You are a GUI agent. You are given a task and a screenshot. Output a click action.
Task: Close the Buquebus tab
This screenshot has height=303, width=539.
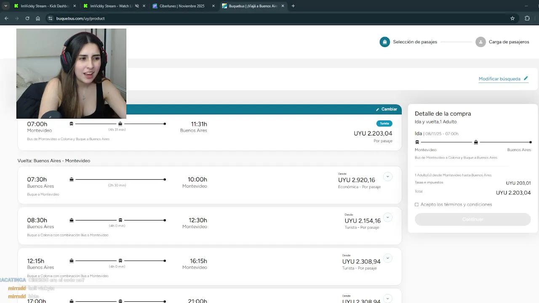tap(283, 6)
